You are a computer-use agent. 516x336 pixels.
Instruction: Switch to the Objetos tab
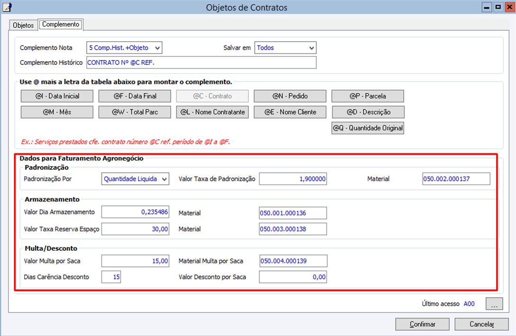23,25
